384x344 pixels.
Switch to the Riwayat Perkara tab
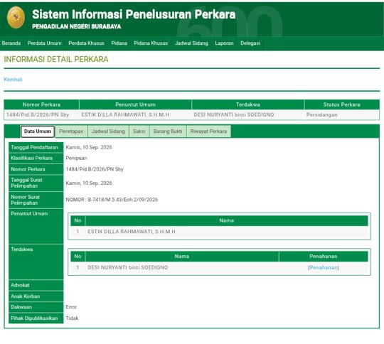[208, 131]
